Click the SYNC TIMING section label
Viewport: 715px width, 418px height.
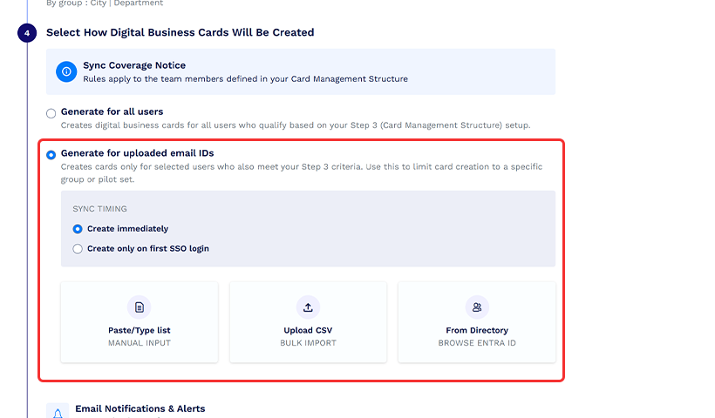pos(99,209)
